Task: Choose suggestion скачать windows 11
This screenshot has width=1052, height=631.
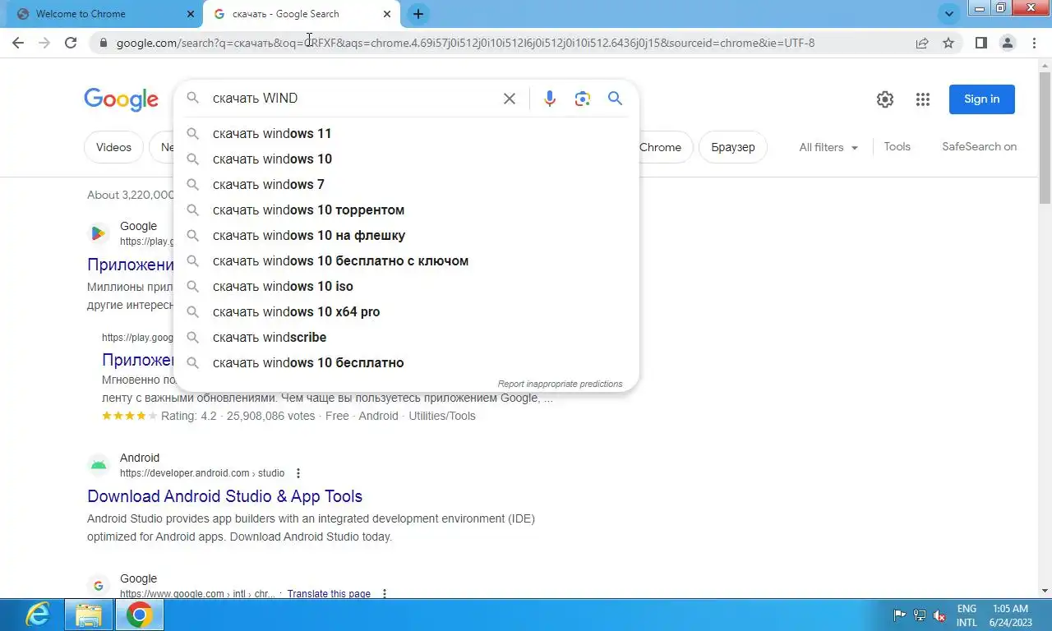Action: pos(406,133)
